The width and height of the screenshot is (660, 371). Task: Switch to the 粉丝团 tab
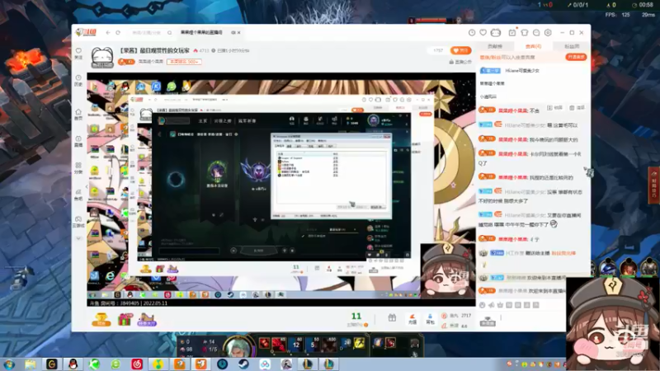pos(572,46)
